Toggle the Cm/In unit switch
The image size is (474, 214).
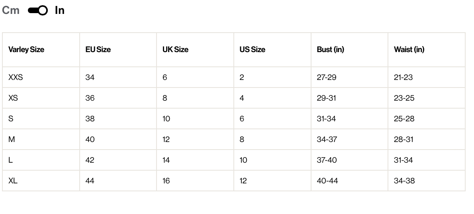tap(38, 11)
